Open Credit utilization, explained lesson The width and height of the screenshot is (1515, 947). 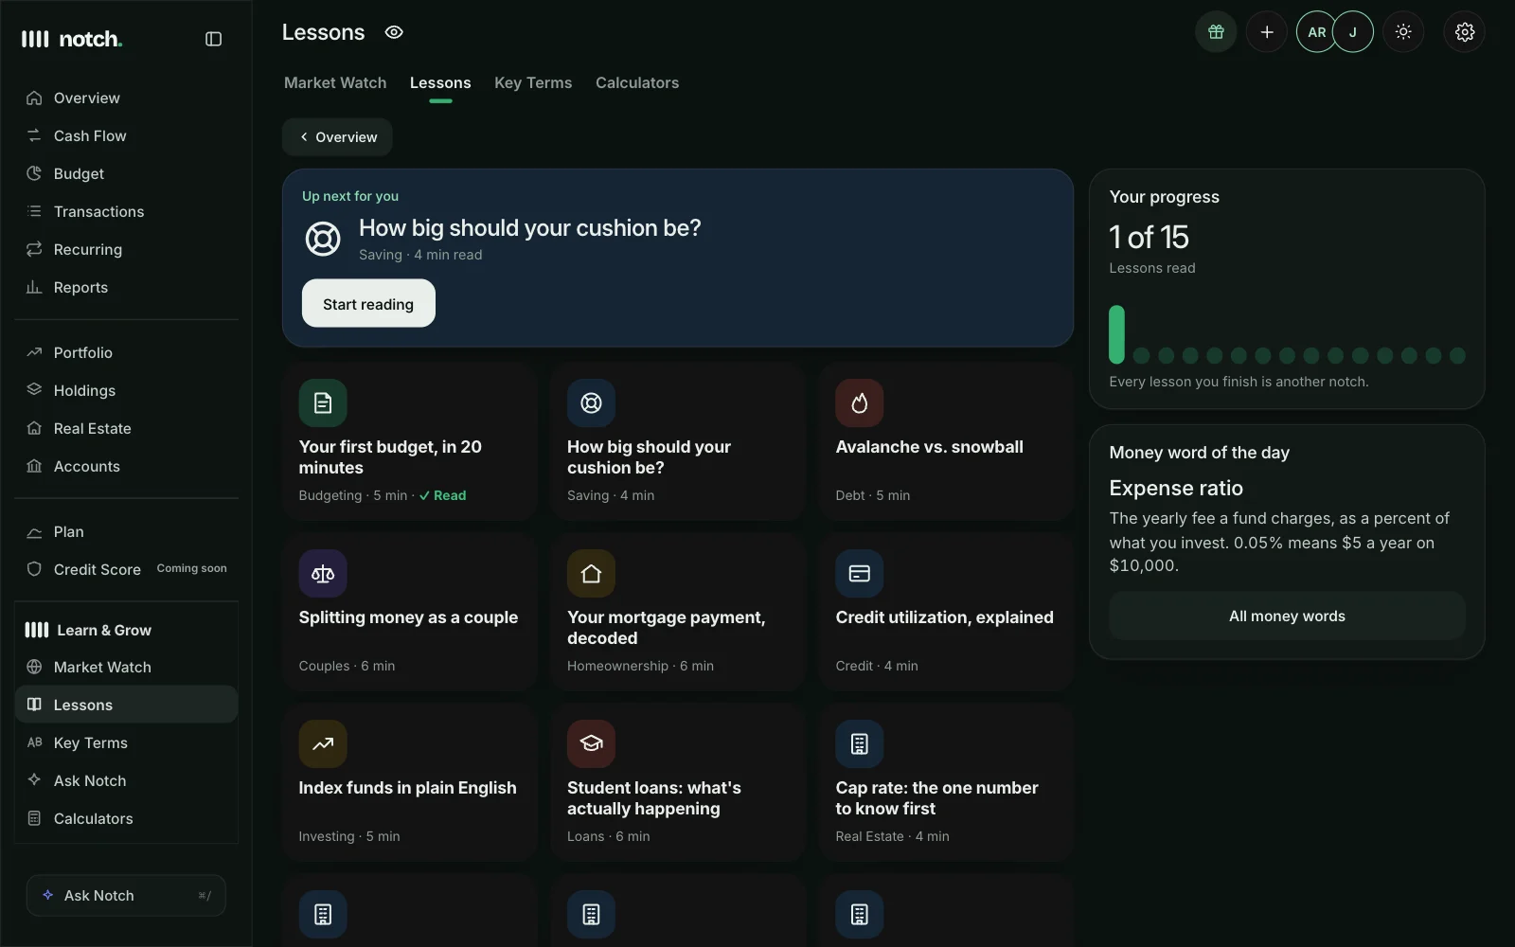[947, 612]
